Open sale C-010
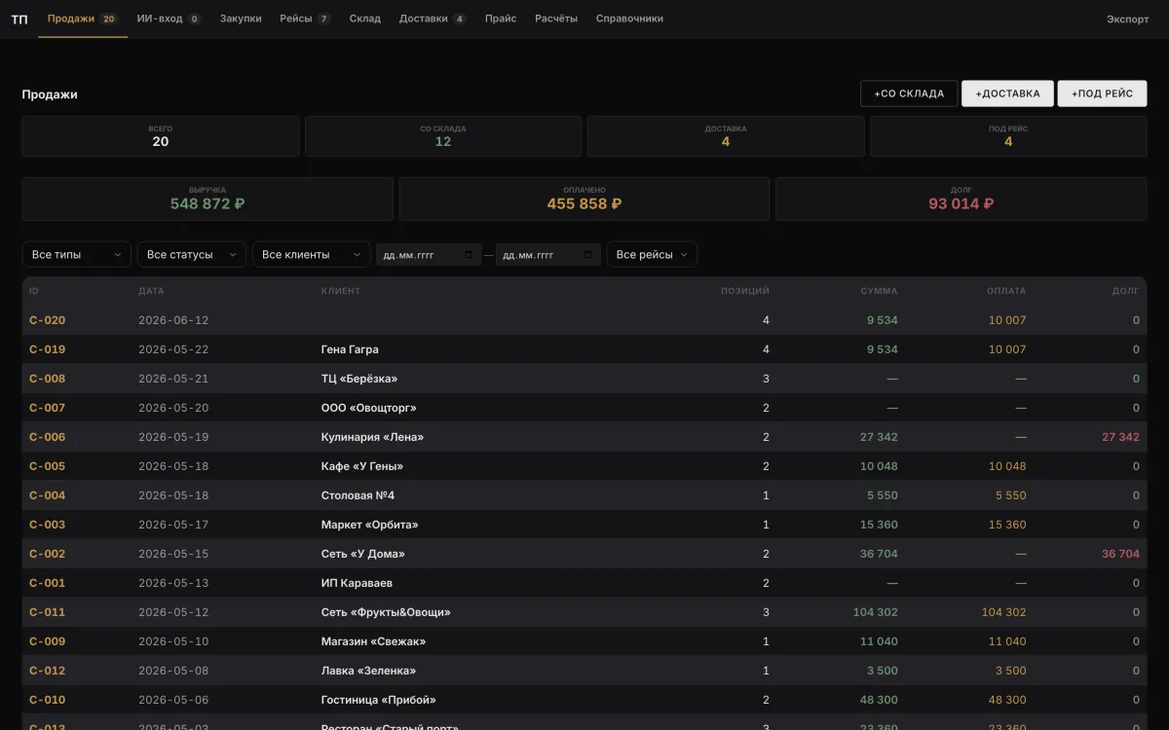This screenshot has height=730, width=1169. tap(48, 700)
